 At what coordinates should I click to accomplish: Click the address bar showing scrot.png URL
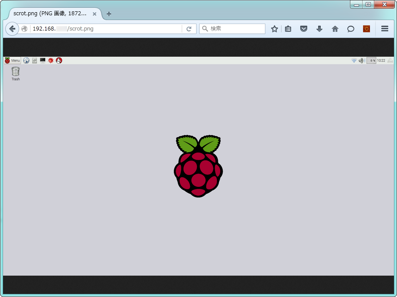click(106, 29)
